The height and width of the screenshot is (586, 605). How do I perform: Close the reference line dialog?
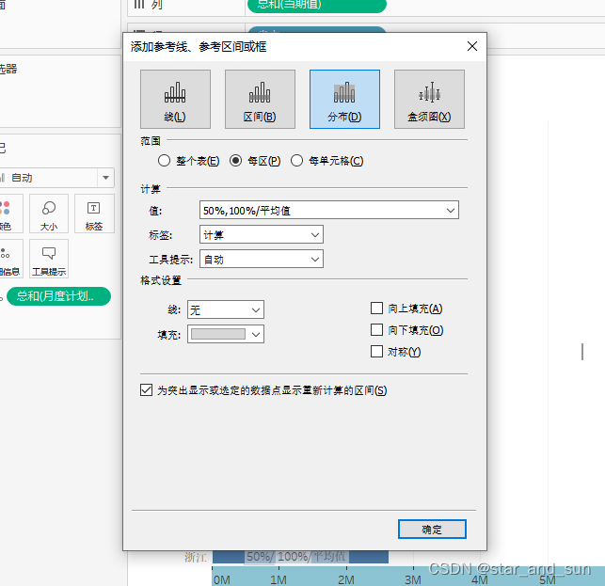click(x=472, y=46)
